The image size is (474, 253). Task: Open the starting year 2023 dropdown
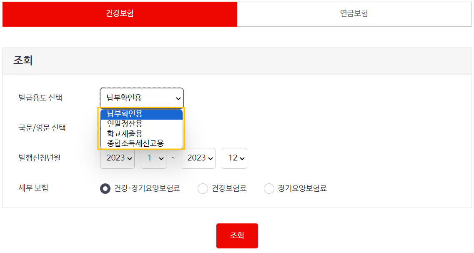[117, 158]
